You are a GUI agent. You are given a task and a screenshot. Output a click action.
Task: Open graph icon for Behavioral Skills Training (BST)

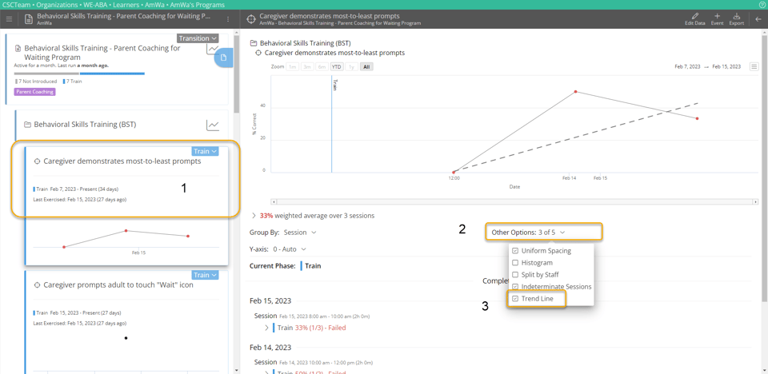(x=213, y=125)
